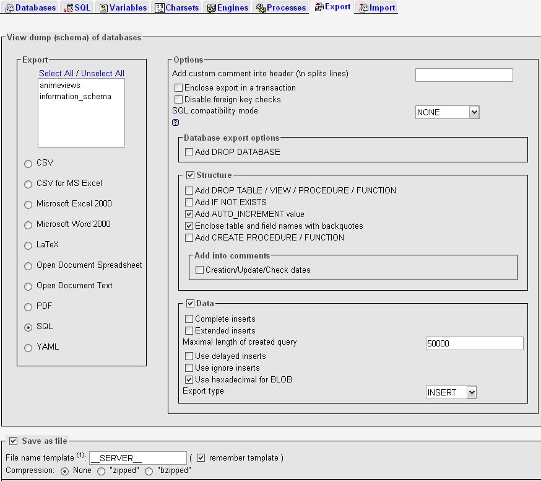Enable Add CREATE PROCEDURE / FUNCTION

(x=189, y=238)
